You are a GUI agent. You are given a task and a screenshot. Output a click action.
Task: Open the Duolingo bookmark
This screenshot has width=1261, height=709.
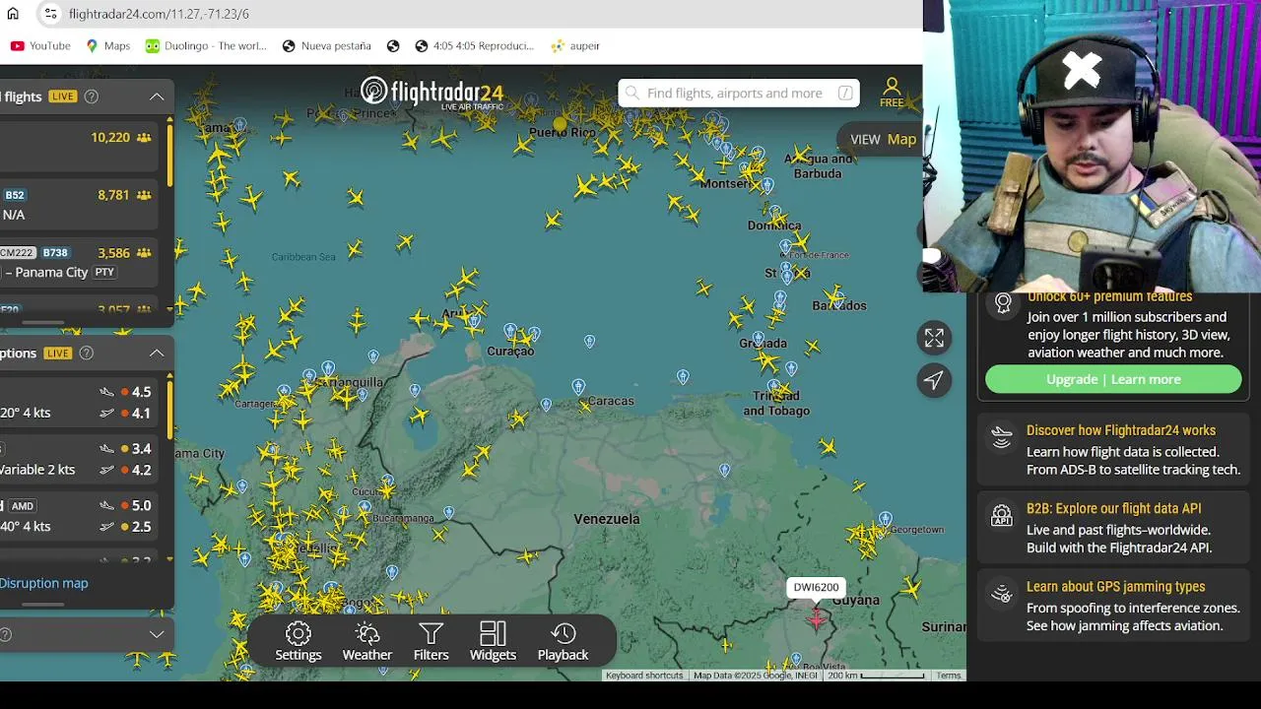tap(206, 45)
